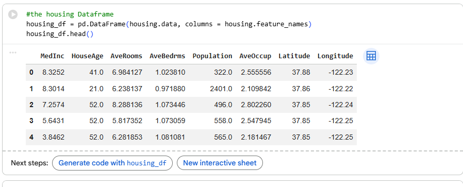Click the AveOccup column header
The image size is (463, 187).
click(255, 56)
